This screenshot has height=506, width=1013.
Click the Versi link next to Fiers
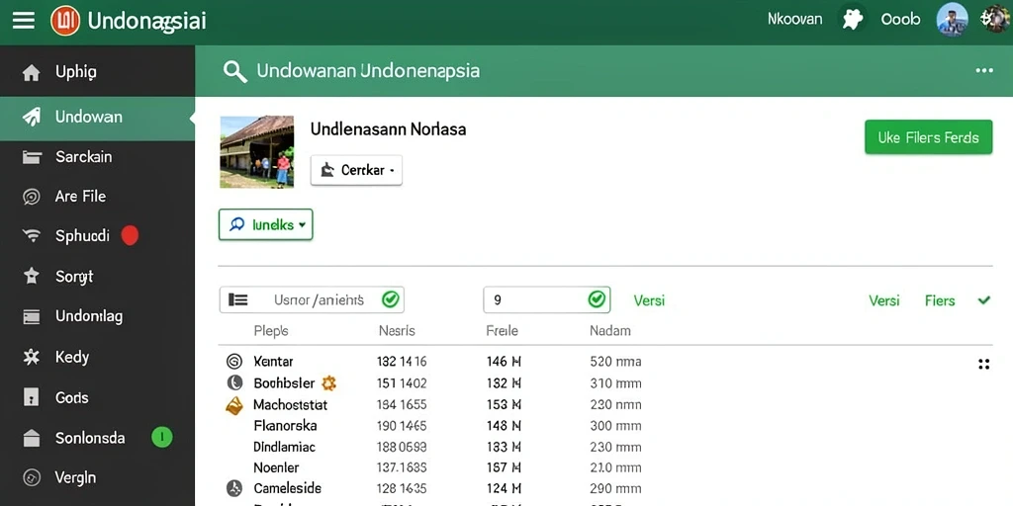tap(883, 300)
